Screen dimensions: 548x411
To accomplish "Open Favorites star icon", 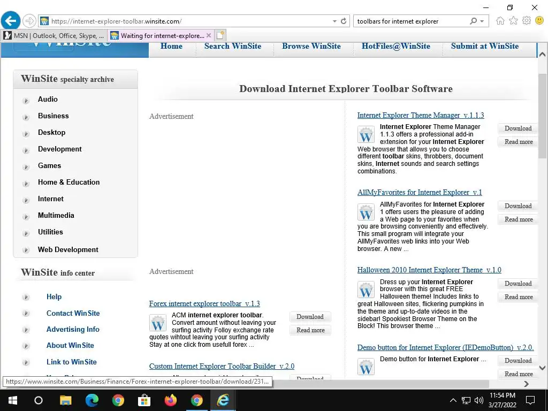I will pos(513,21).
